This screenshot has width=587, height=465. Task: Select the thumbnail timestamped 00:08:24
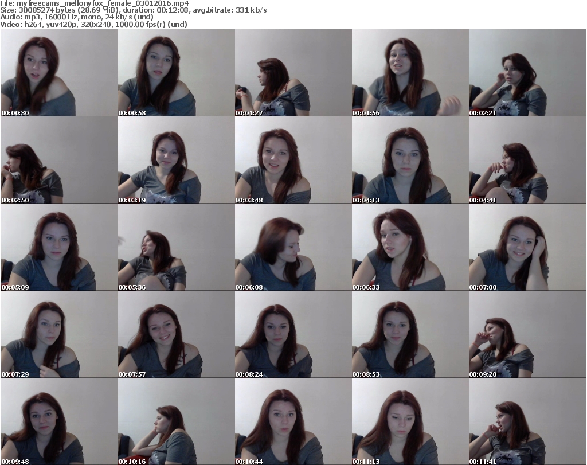coord(293,334)
